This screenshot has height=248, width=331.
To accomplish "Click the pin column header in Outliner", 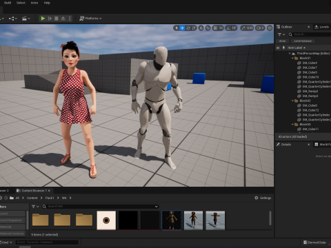I will (x=283, y=48).
